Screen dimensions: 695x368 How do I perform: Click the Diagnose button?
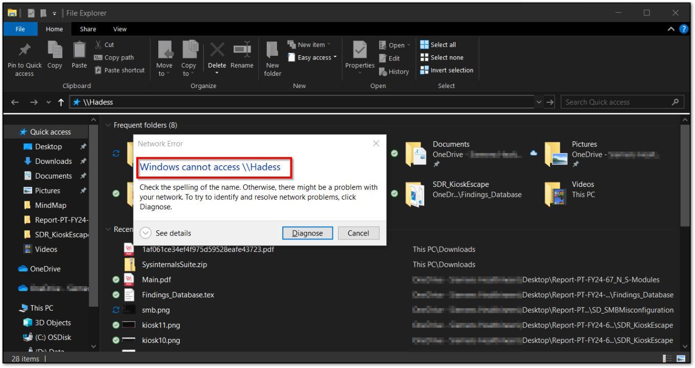pyautogui.click(x=307, y=233)
